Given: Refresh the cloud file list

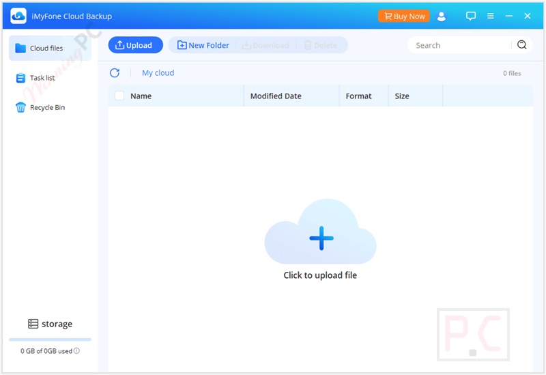Looking at the screenshot, I should [115, 73].
